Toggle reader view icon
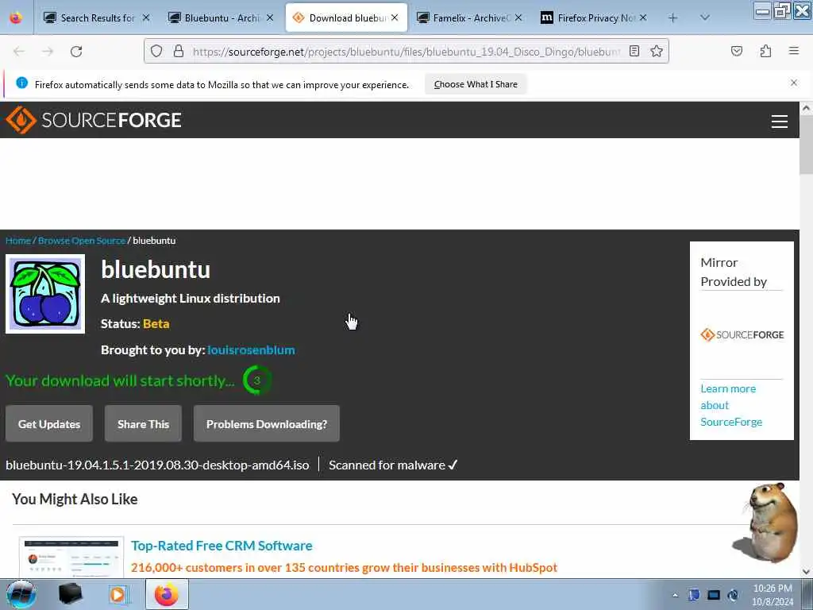Screen dimensions: 813x610 pyautogui.click(x=634, y=51)
